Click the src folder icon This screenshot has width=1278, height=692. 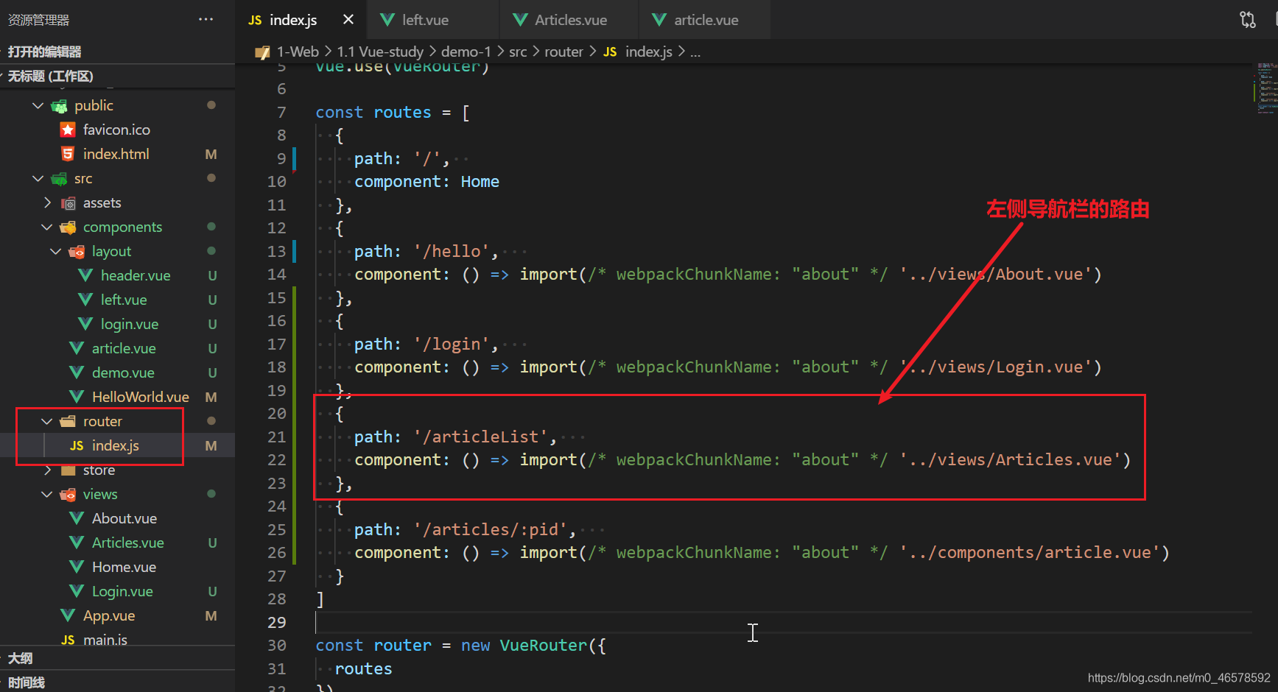[x=59, y=178]
